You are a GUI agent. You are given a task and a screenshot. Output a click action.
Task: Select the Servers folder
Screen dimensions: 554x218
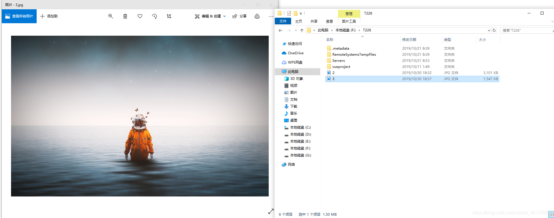[412, 61]
